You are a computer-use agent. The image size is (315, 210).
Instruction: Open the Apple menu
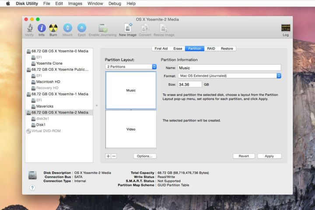tap(8, 3)
